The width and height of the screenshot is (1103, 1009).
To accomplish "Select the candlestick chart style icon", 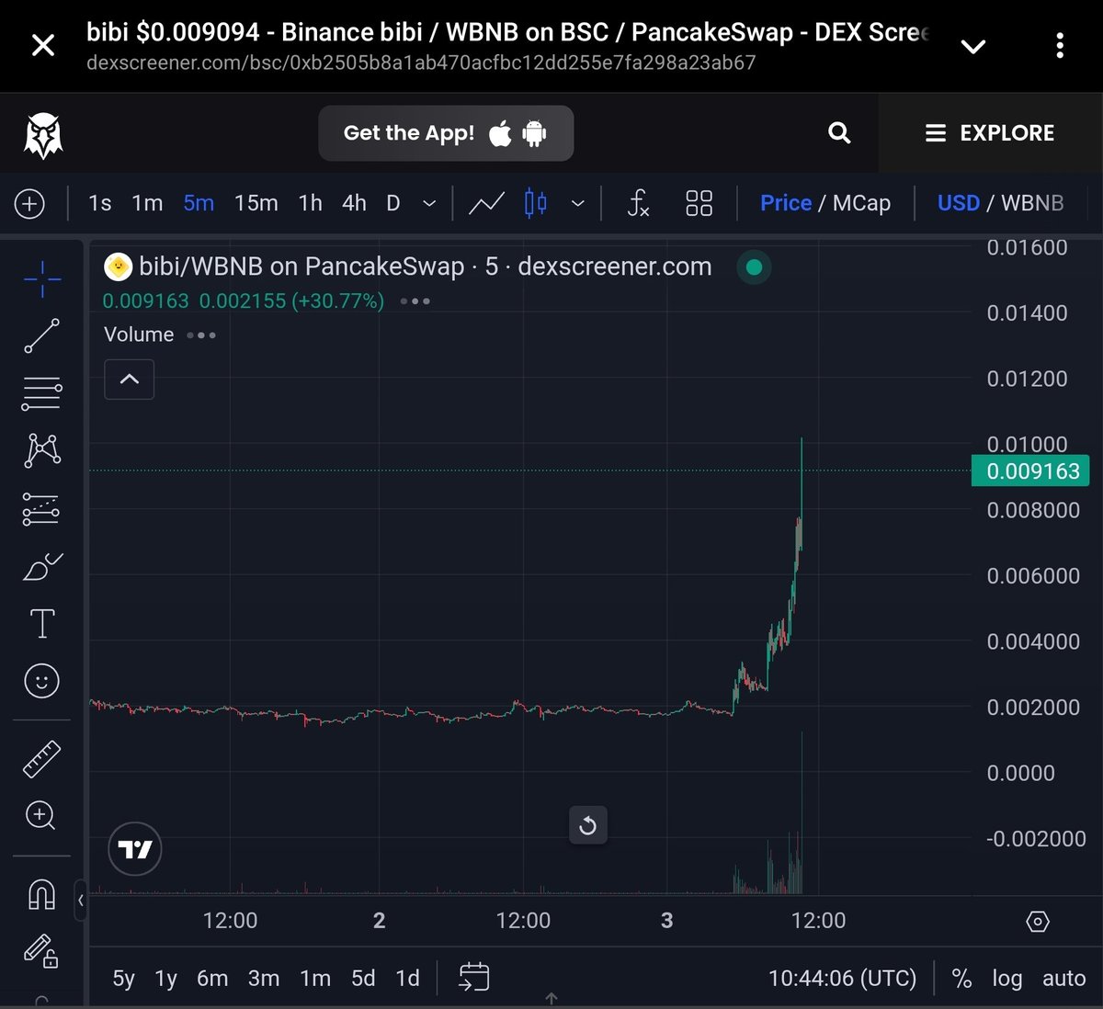I will [536, 203].
